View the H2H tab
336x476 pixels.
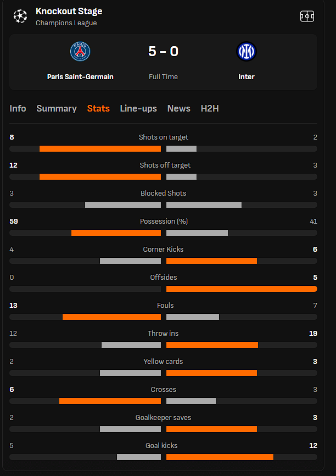pyautogui.click(x=210, y=108)
